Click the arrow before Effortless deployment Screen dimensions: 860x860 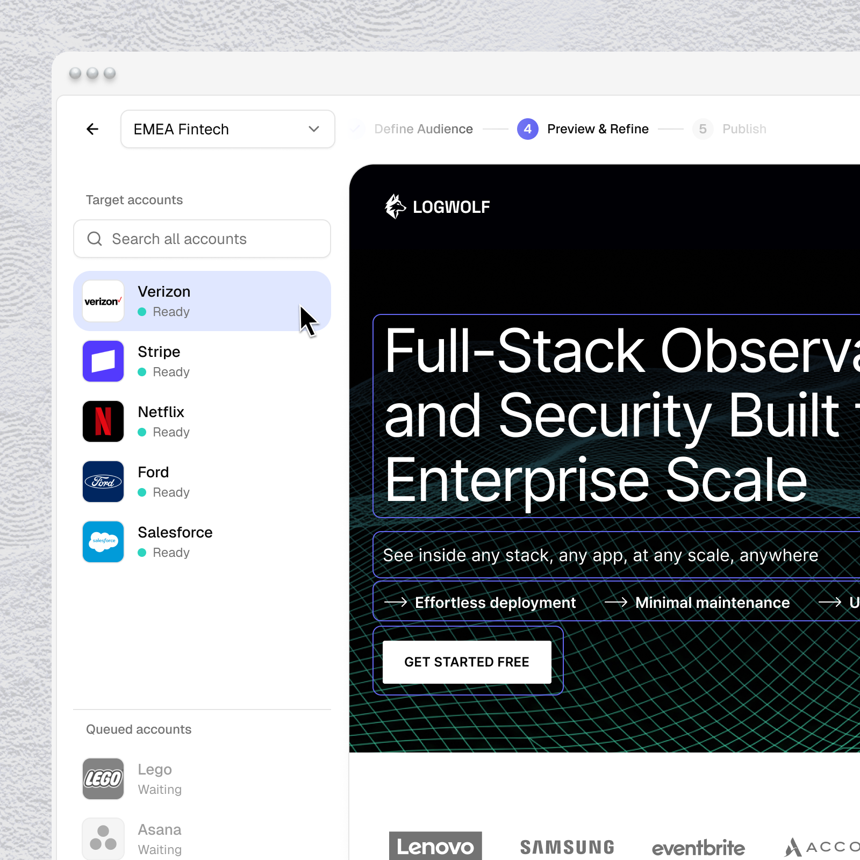click(396, 603)
